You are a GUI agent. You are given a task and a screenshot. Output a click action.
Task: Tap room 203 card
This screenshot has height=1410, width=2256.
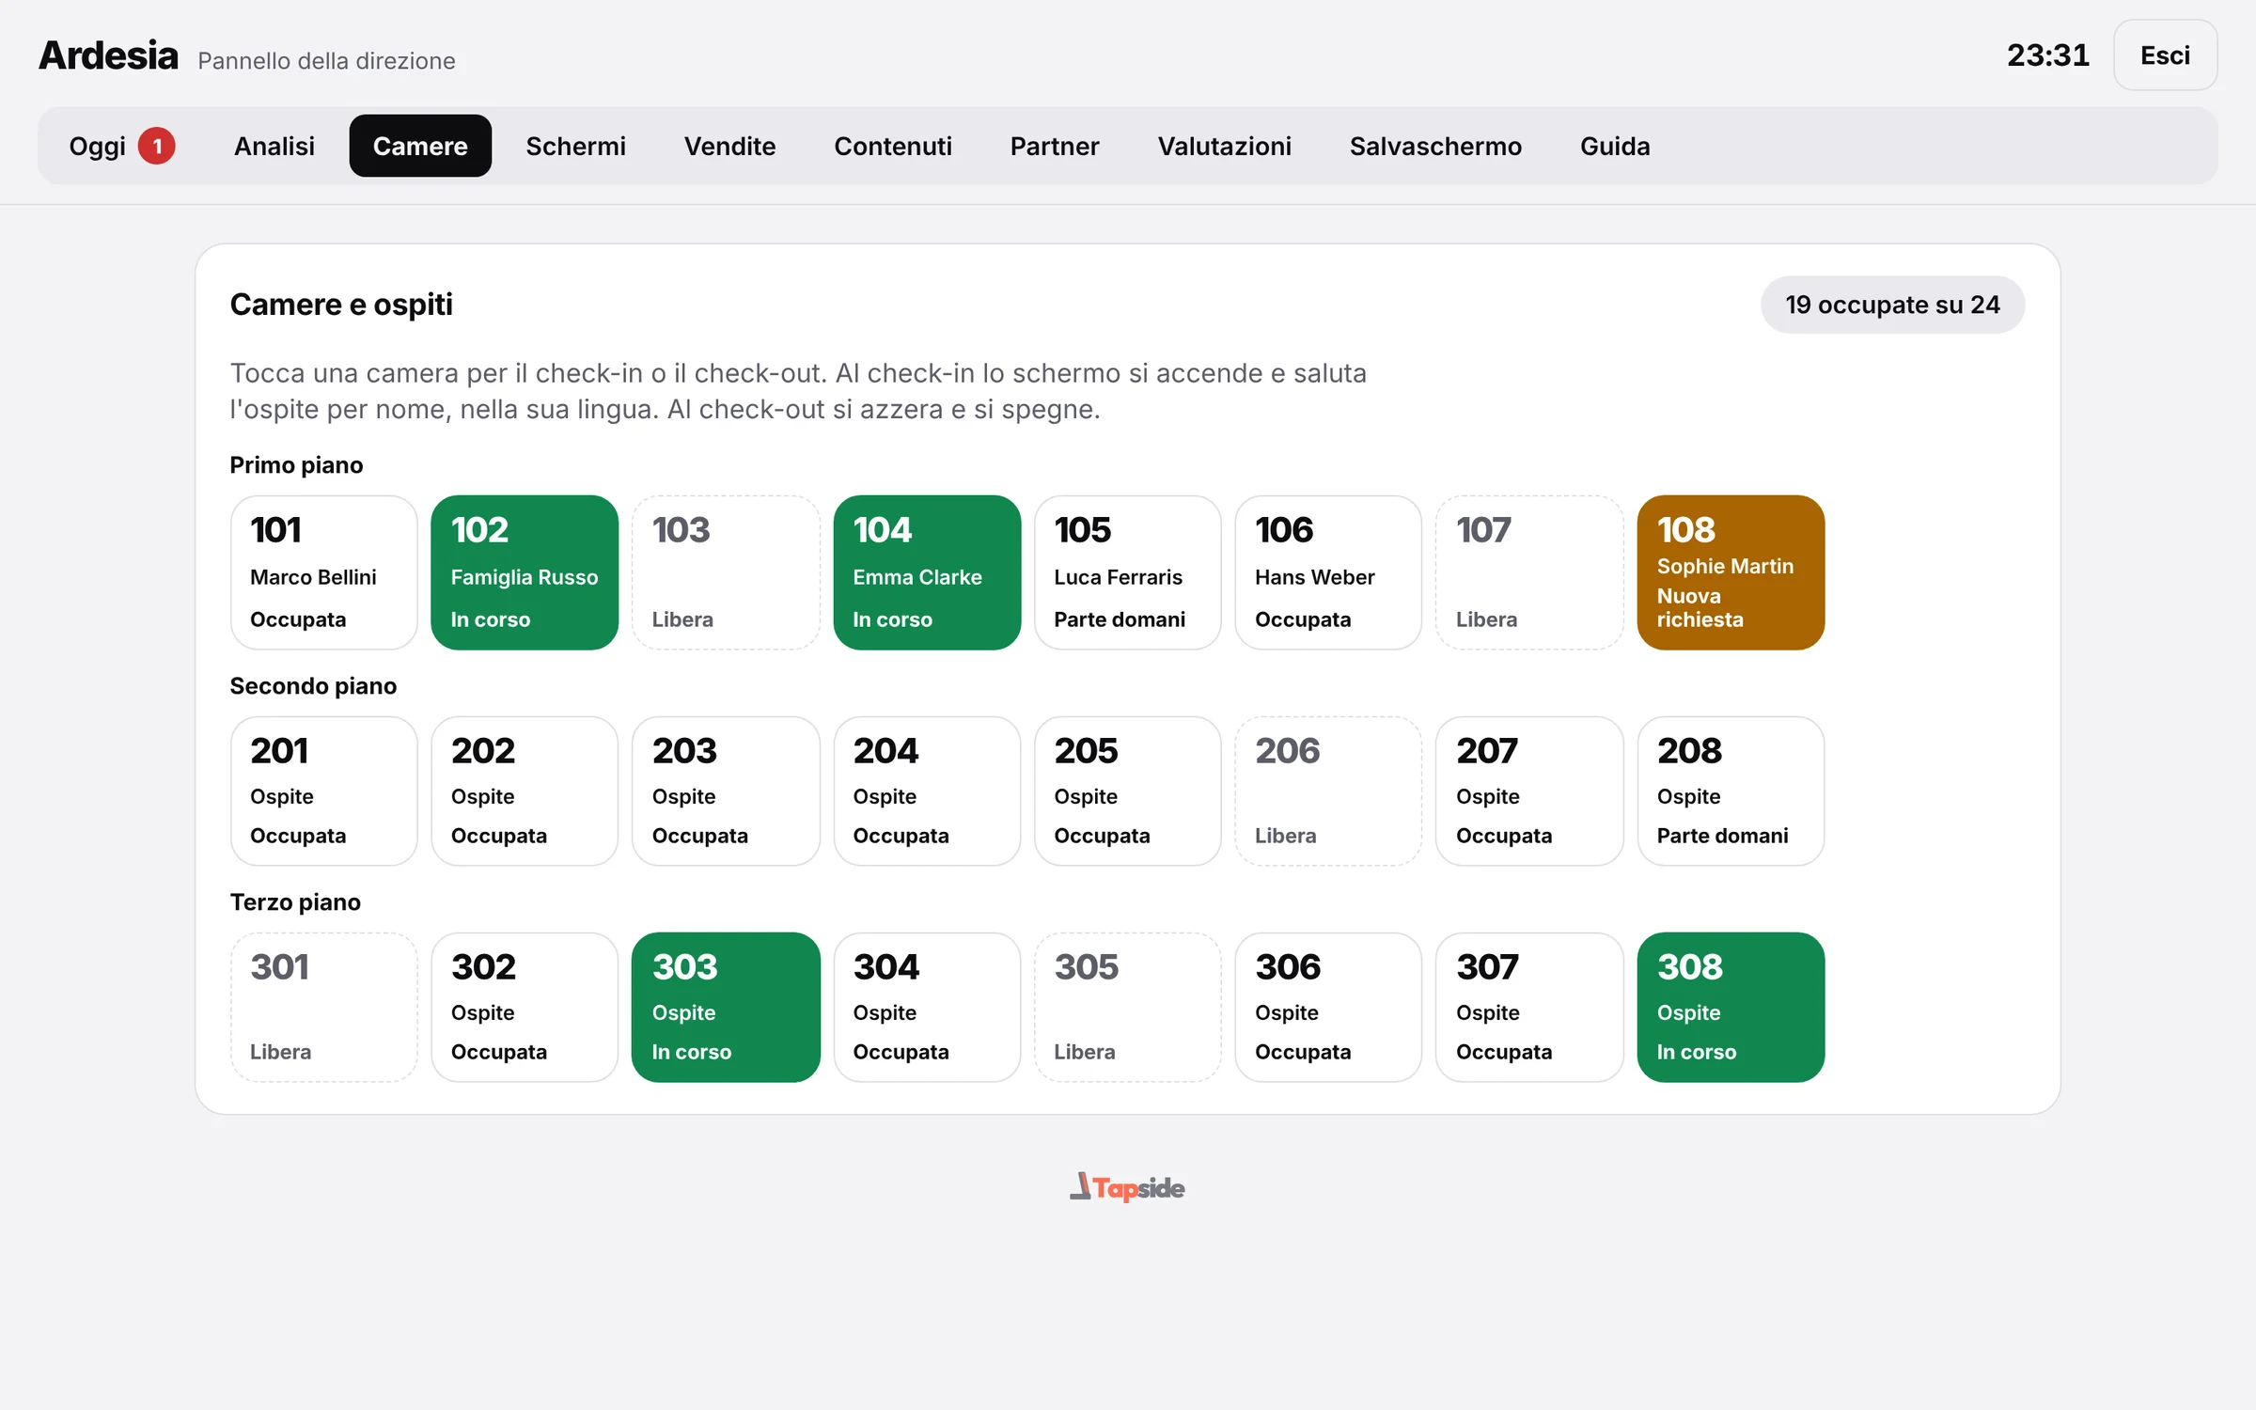[x=726, y=791]
